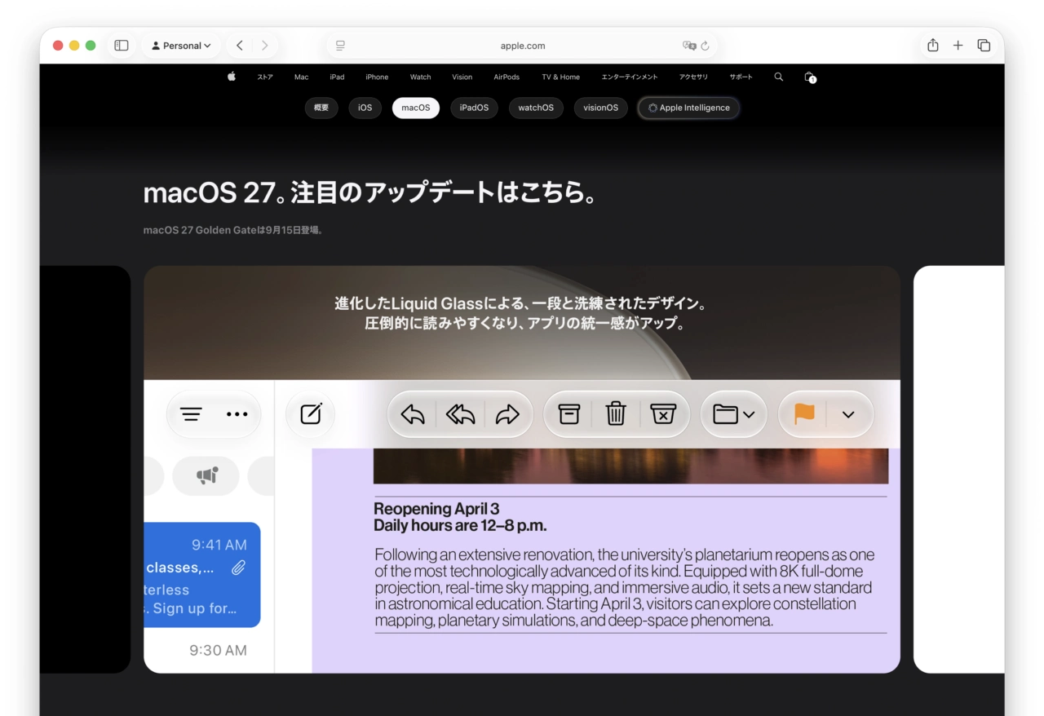Go forward to the next page

[265, 46]
